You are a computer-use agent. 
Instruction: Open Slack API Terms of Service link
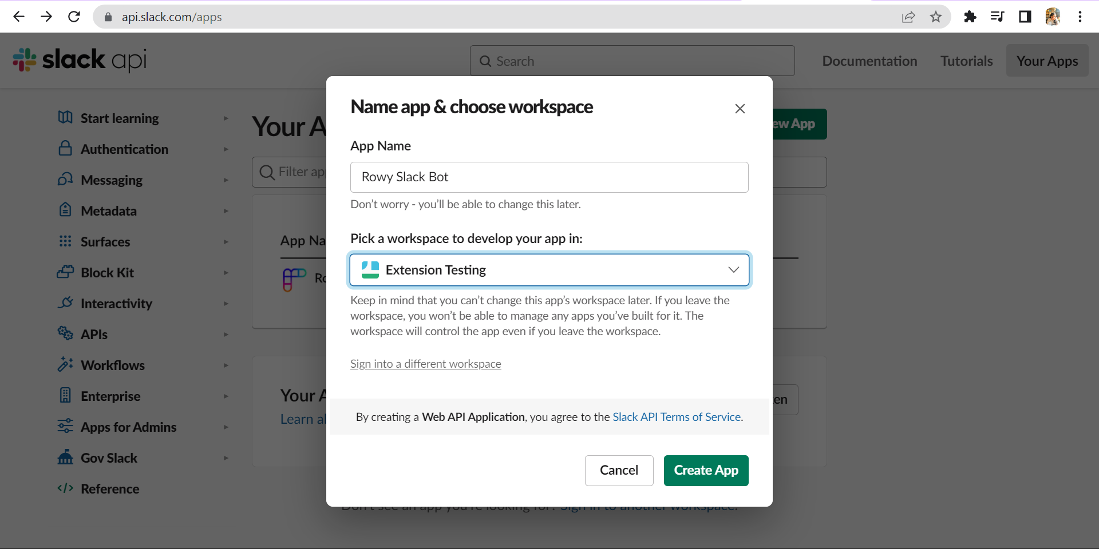677,417
